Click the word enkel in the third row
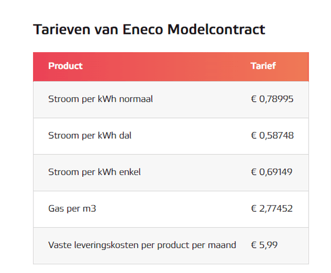 (130, 172)
